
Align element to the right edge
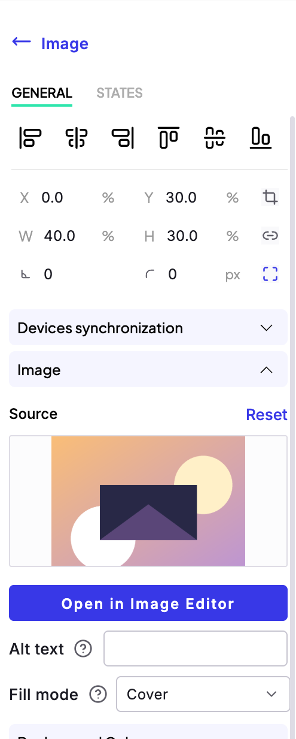pos(123,137)
